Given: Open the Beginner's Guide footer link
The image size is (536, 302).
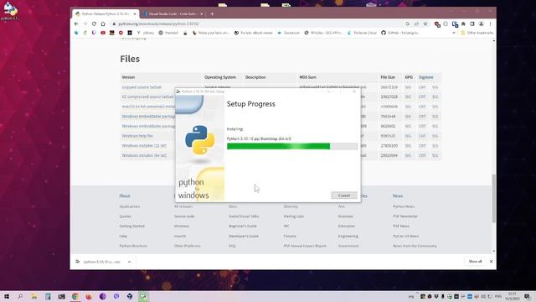Looking at the screenshot, I should (242, 226).
